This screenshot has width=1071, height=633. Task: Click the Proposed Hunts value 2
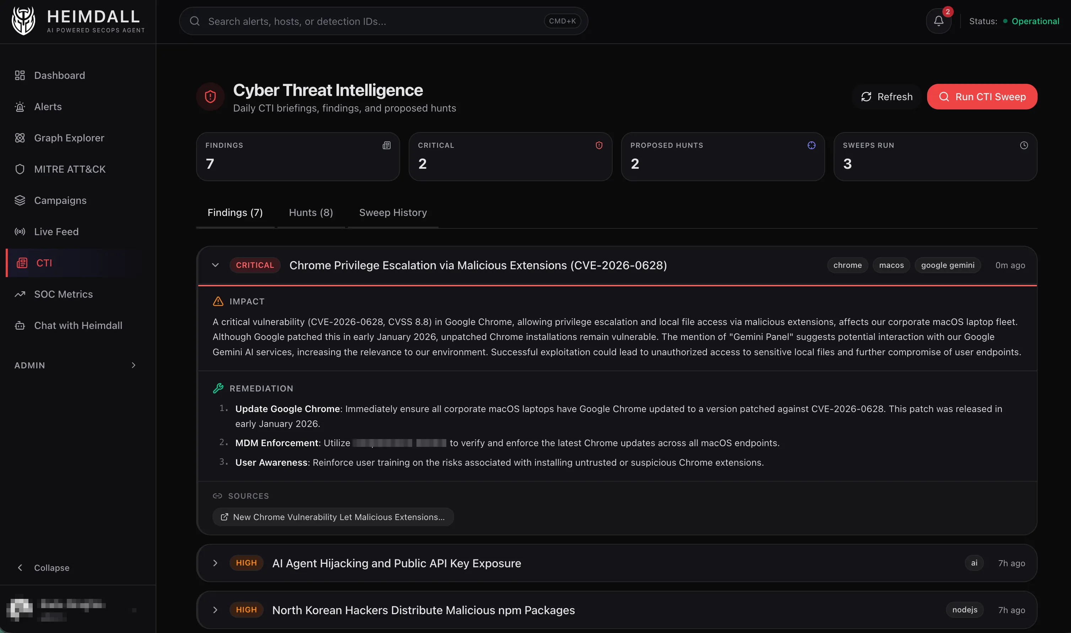[x=635, y=164]
